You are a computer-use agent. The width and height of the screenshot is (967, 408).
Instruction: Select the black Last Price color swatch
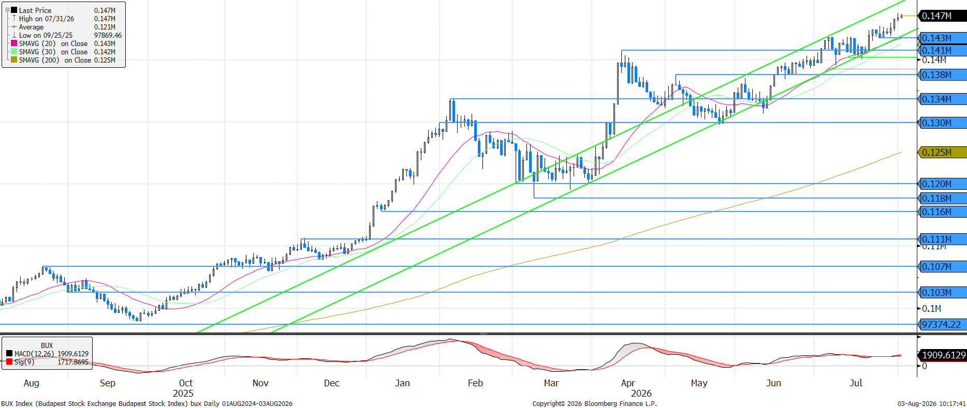(14, 10)
